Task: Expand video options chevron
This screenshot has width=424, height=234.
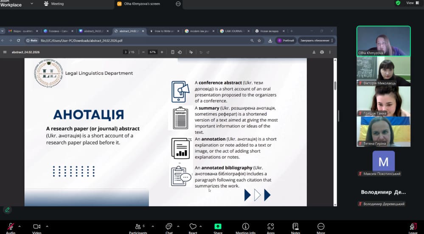Action: [x=47, y=226]
